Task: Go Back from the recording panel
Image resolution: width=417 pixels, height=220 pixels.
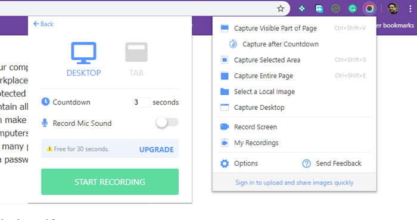Action: [x=43, y=24]
